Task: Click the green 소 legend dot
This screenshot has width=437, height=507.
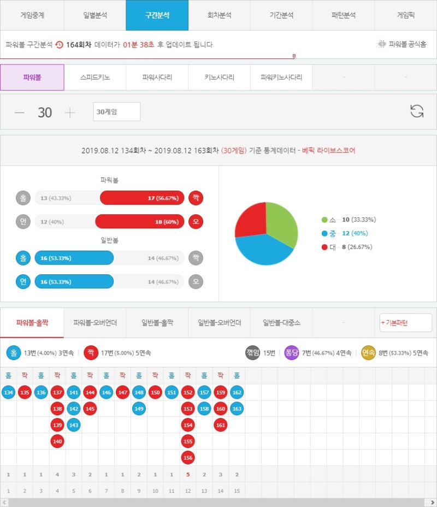Action: click(324, 220)
